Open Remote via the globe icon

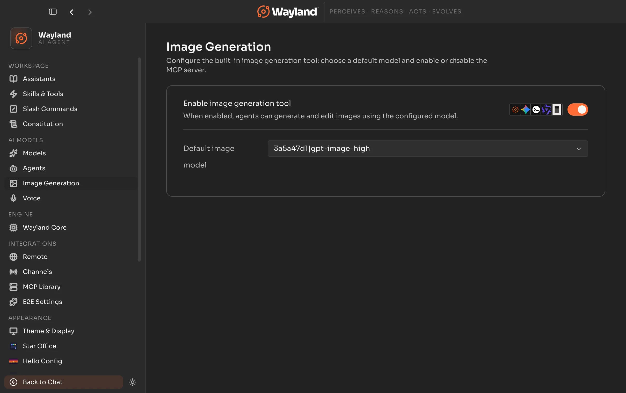[x=13, y=257]
